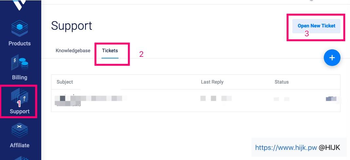This screenshot has width=350, height=160.
Task: Open Affiliate via the layered icon
Action: (x=20, y=131)
